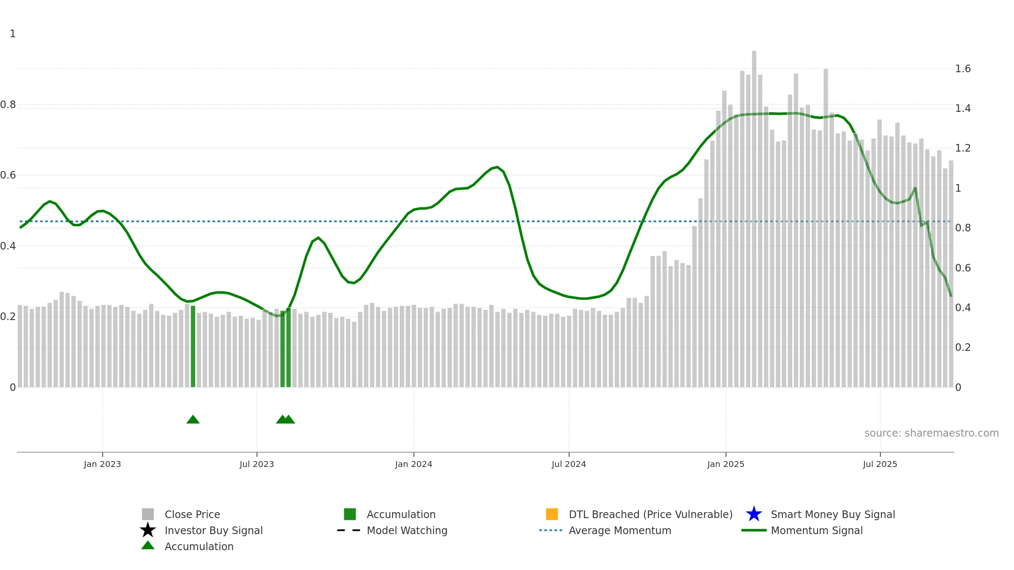Toggle the Investor Buy Signal legend label
This screenshot has width=1014, height=570.
(x=214, y=530)
